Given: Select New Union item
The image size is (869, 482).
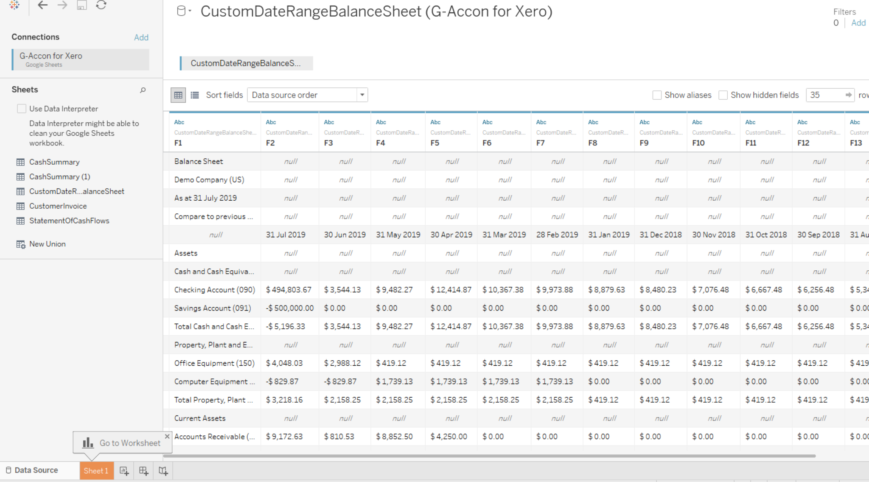Looking at the screenshot, I should [x=47, y=244].
